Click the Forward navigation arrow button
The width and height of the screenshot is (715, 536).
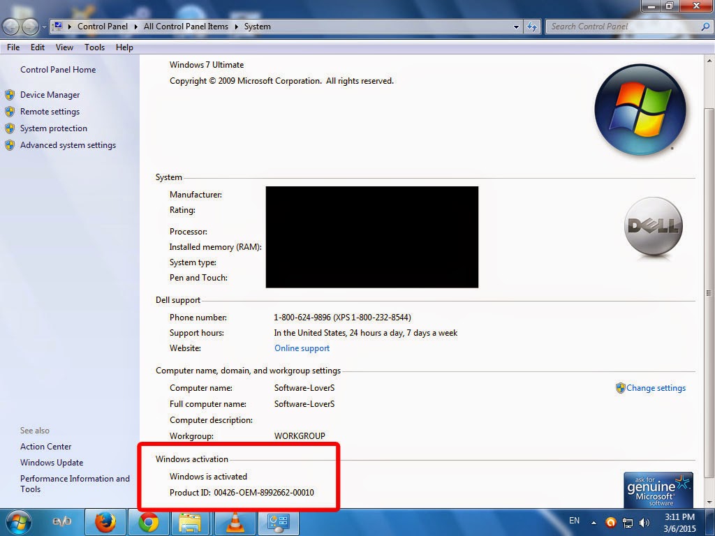tap(30, 27)
